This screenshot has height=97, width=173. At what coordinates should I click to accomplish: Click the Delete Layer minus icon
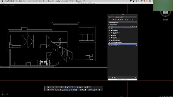pyautogui.click(x=133, y=77)
